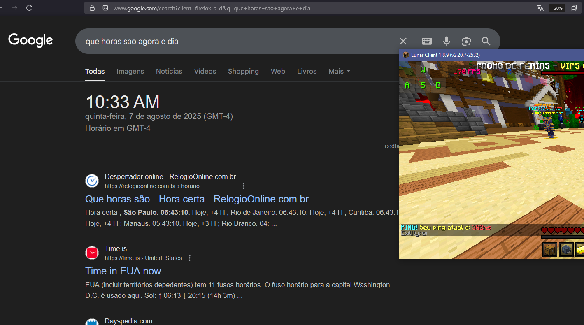
Task: Click the hearts health bar in Lunar Client
Action: (x=562, y=230)
